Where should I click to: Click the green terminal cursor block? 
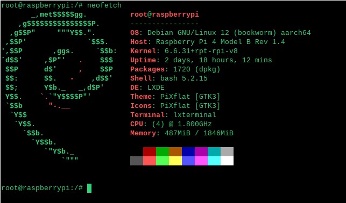(x=89, y=188)
